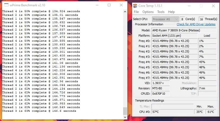This screenshot has width=220, height=121.
Task: Click the Model field AMD Ryzen 7 3800X
Action: click(184, 30)
